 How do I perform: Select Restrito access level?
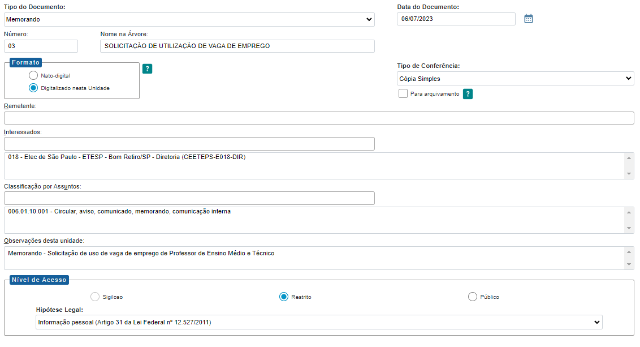pos(284,297)
